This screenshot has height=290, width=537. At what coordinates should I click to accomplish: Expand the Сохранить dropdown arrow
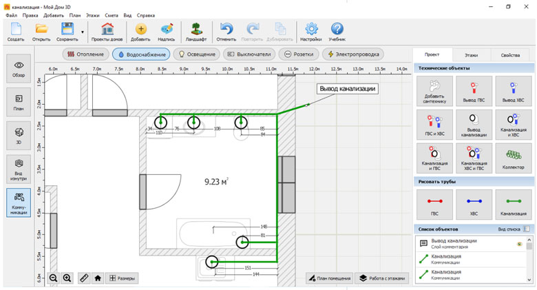coord(83,32)
